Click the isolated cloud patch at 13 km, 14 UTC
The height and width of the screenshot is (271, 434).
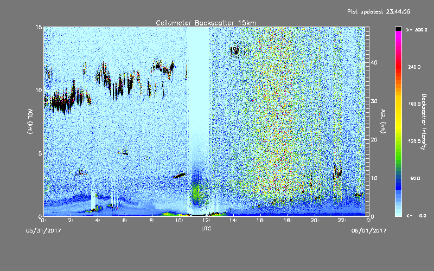(x=235, y=50)
